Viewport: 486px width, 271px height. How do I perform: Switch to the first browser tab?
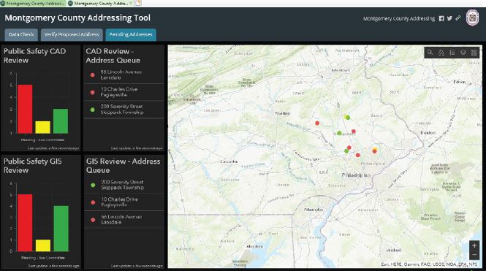tap(33, 4)
